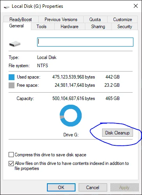This screenshot has width=142, height=195.
Task: Close the Properties dialog window
Action: coord(136,6)
